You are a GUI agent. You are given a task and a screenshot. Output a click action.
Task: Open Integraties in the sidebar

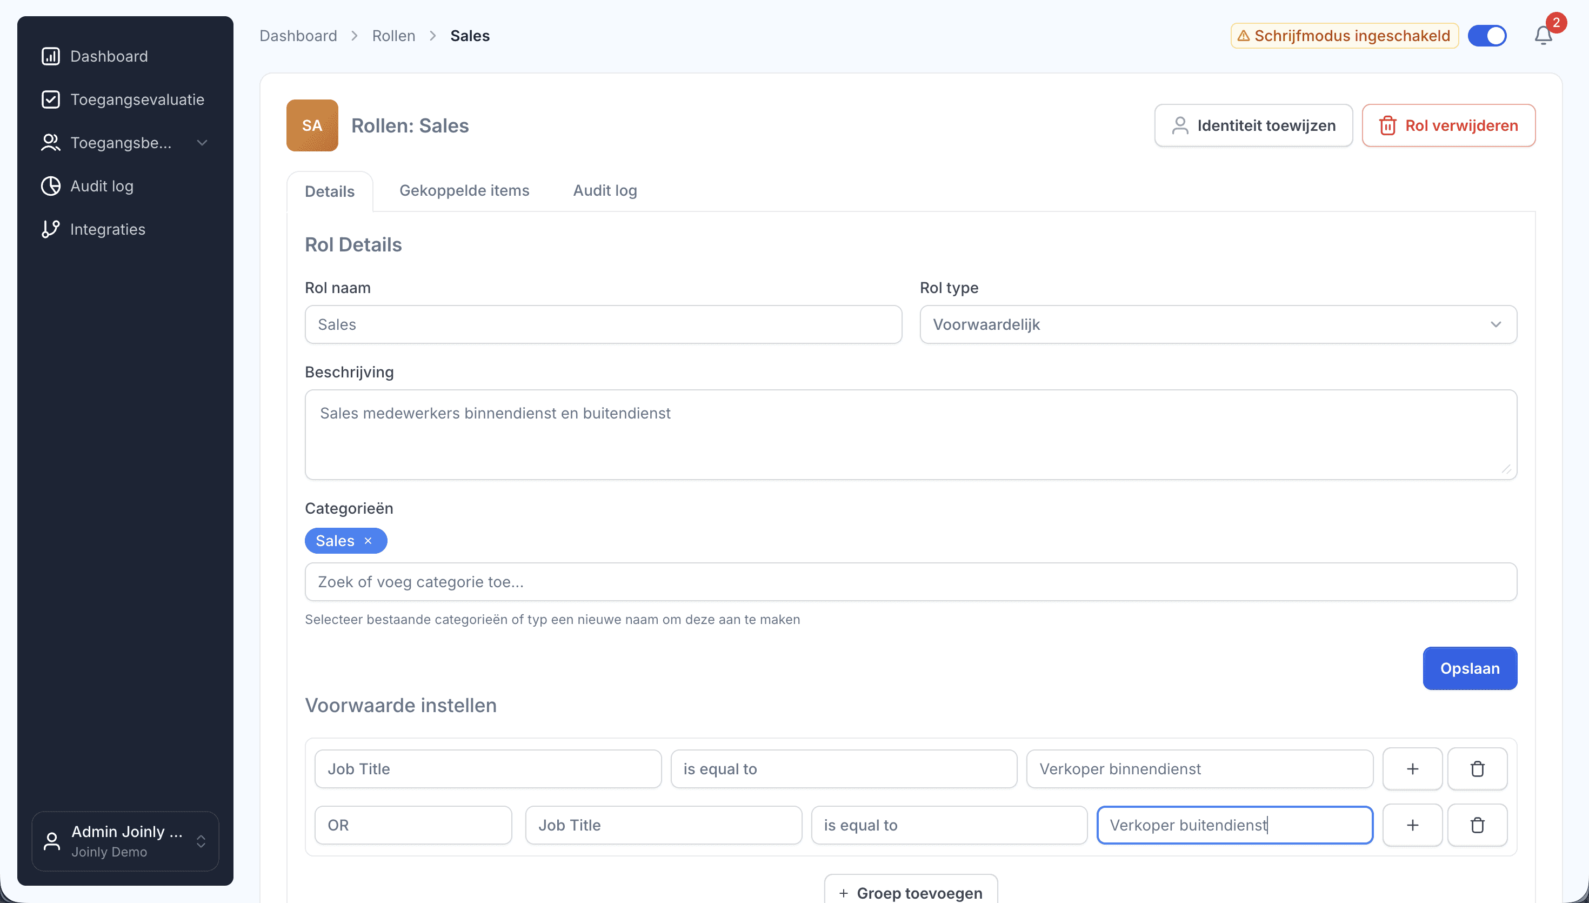tap(107, 229)
